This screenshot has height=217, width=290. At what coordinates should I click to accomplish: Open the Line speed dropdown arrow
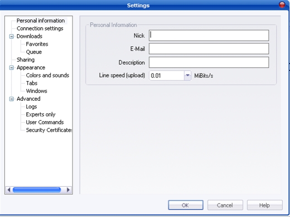188,75
